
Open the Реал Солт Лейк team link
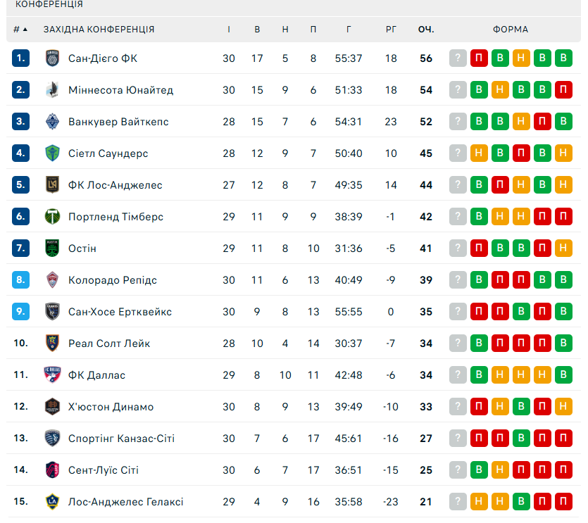pos(109,344)
